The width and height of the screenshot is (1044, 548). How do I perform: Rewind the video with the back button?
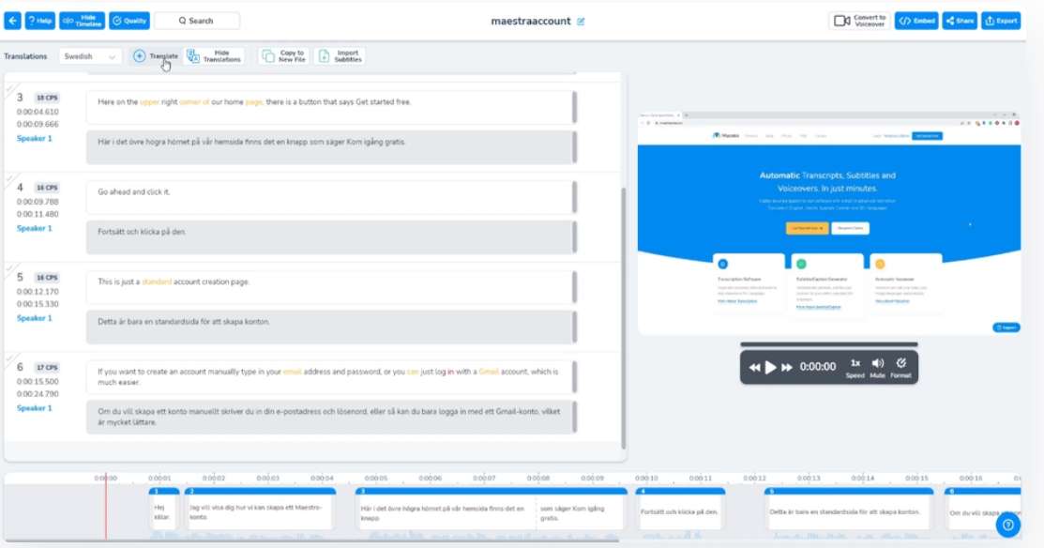point(754,367)
